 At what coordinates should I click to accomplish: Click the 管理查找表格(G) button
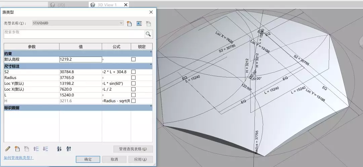pos(133,149)
